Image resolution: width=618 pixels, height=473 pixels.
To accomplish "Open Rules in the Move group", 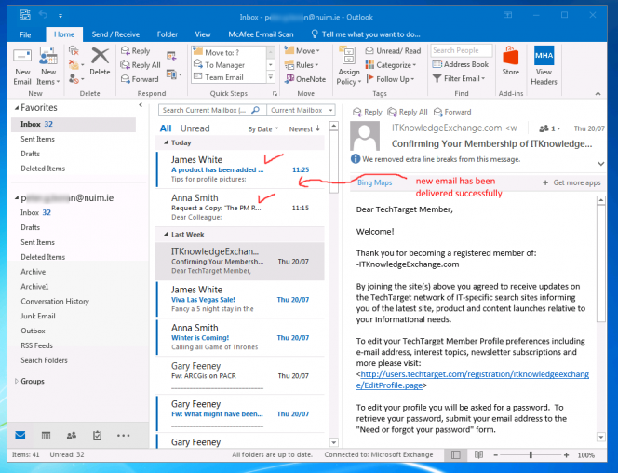I will click(302, 65).
